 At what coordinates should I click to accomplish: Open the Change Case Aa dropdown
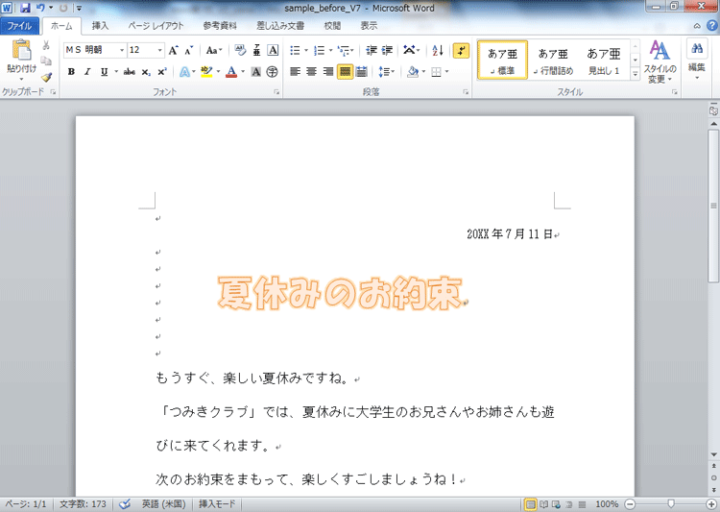click(214, 50)
